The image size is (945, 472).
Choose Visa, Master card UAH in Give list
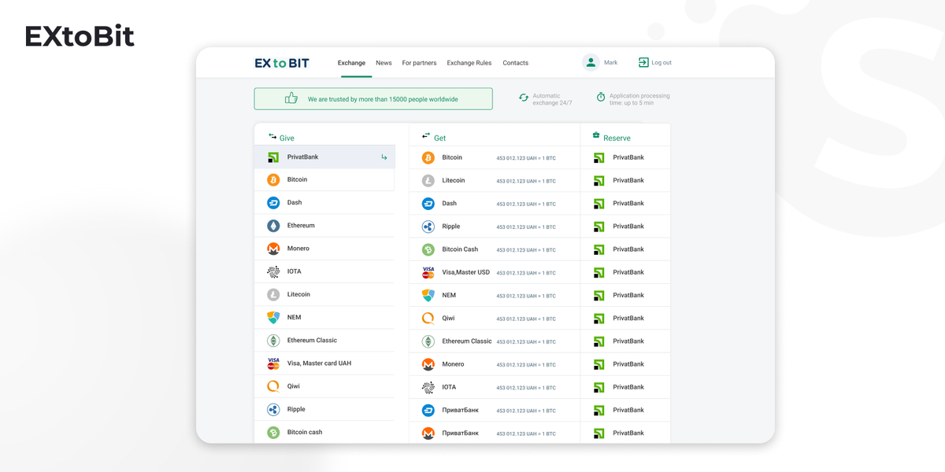pos(324,363)
